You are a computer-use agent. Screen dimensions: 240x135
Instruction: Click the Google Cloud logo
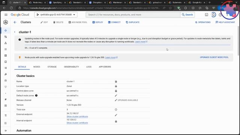point(20,15)
